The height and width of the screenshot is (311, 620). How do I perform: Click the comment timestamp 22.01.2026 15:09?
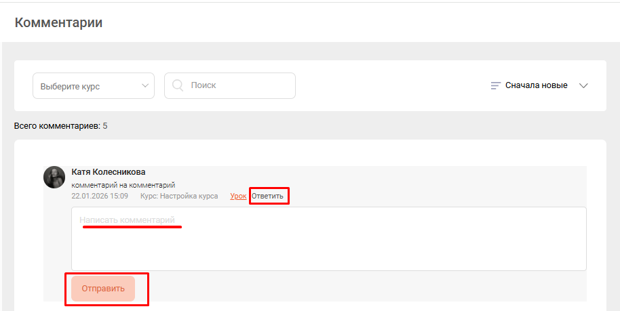[100, 196]
